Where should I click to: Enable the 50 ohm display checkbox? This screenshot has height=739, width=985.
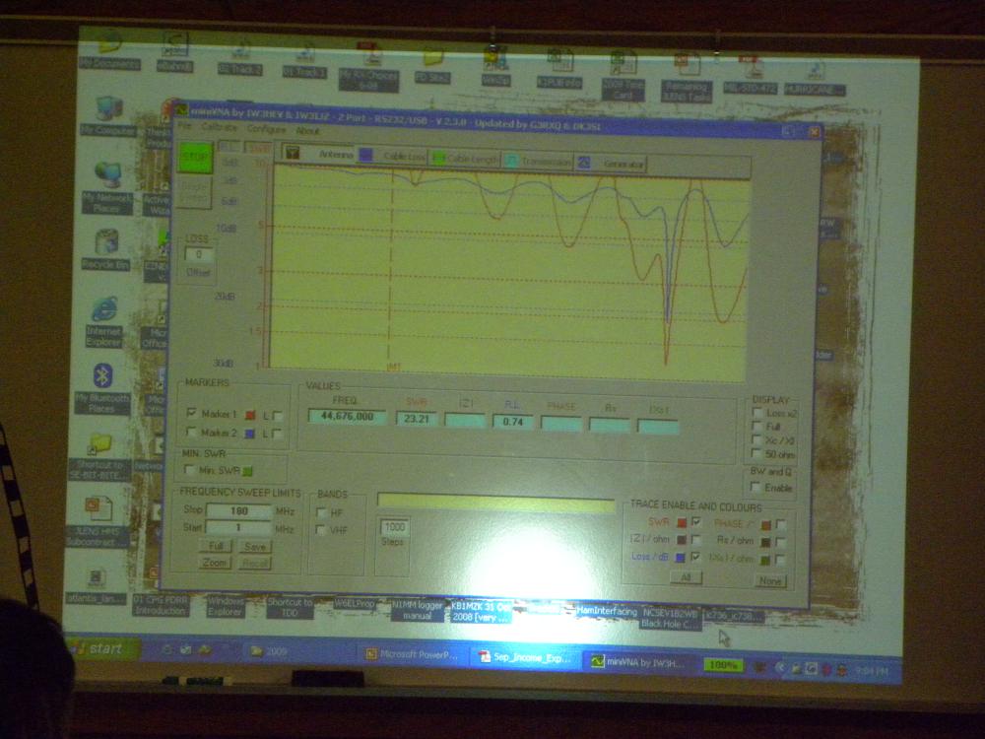[756, 453]
